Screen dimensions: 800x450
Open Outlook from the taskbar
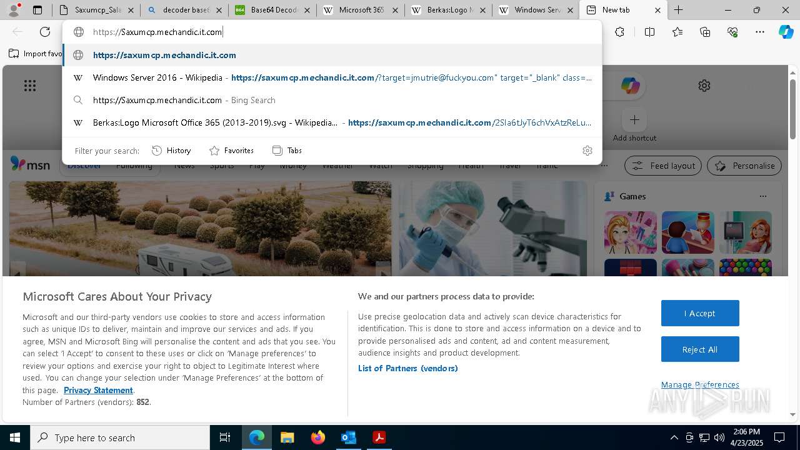pyautogui.click(x=348, y=437)
